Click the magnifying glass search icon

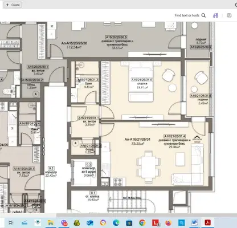[203, 15]
